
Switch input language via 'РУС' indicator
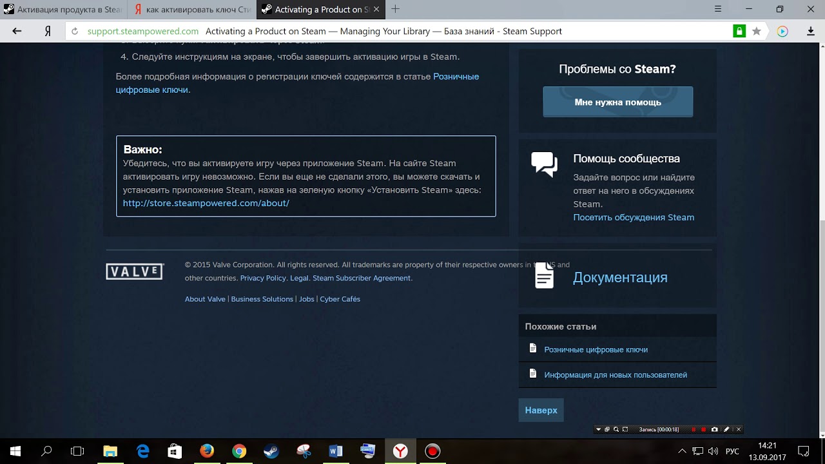point(732,451)
